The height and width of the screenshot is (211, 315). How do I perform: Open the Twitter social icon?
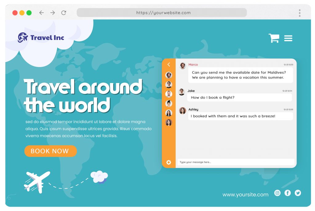coord(297,193)
